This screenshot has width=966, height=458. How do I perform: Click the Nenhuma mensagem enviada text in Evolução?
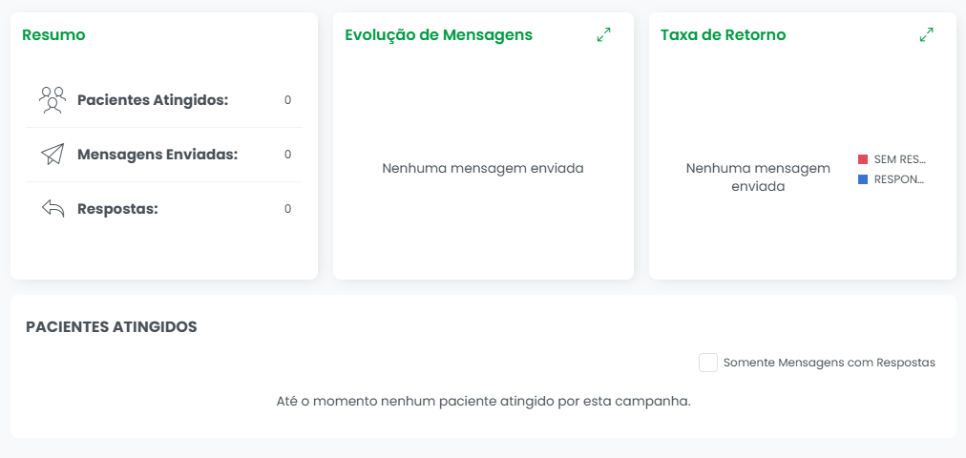(483, 168)
